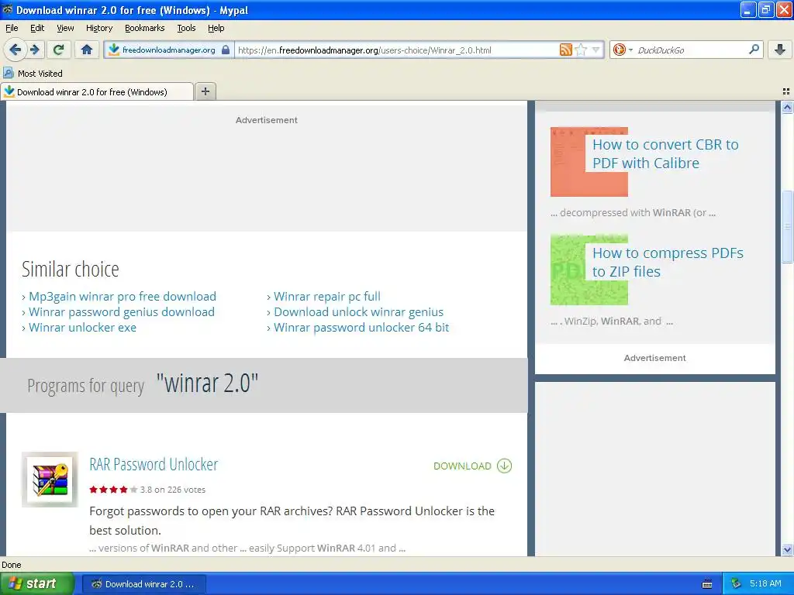Open Winrar repair pc full link
Image resolution: width=794 pixels, height=595 pixels.
327,297
